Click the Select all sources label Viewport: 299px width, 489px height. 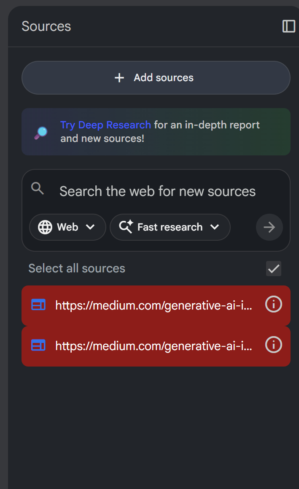[x=77, y=269]
